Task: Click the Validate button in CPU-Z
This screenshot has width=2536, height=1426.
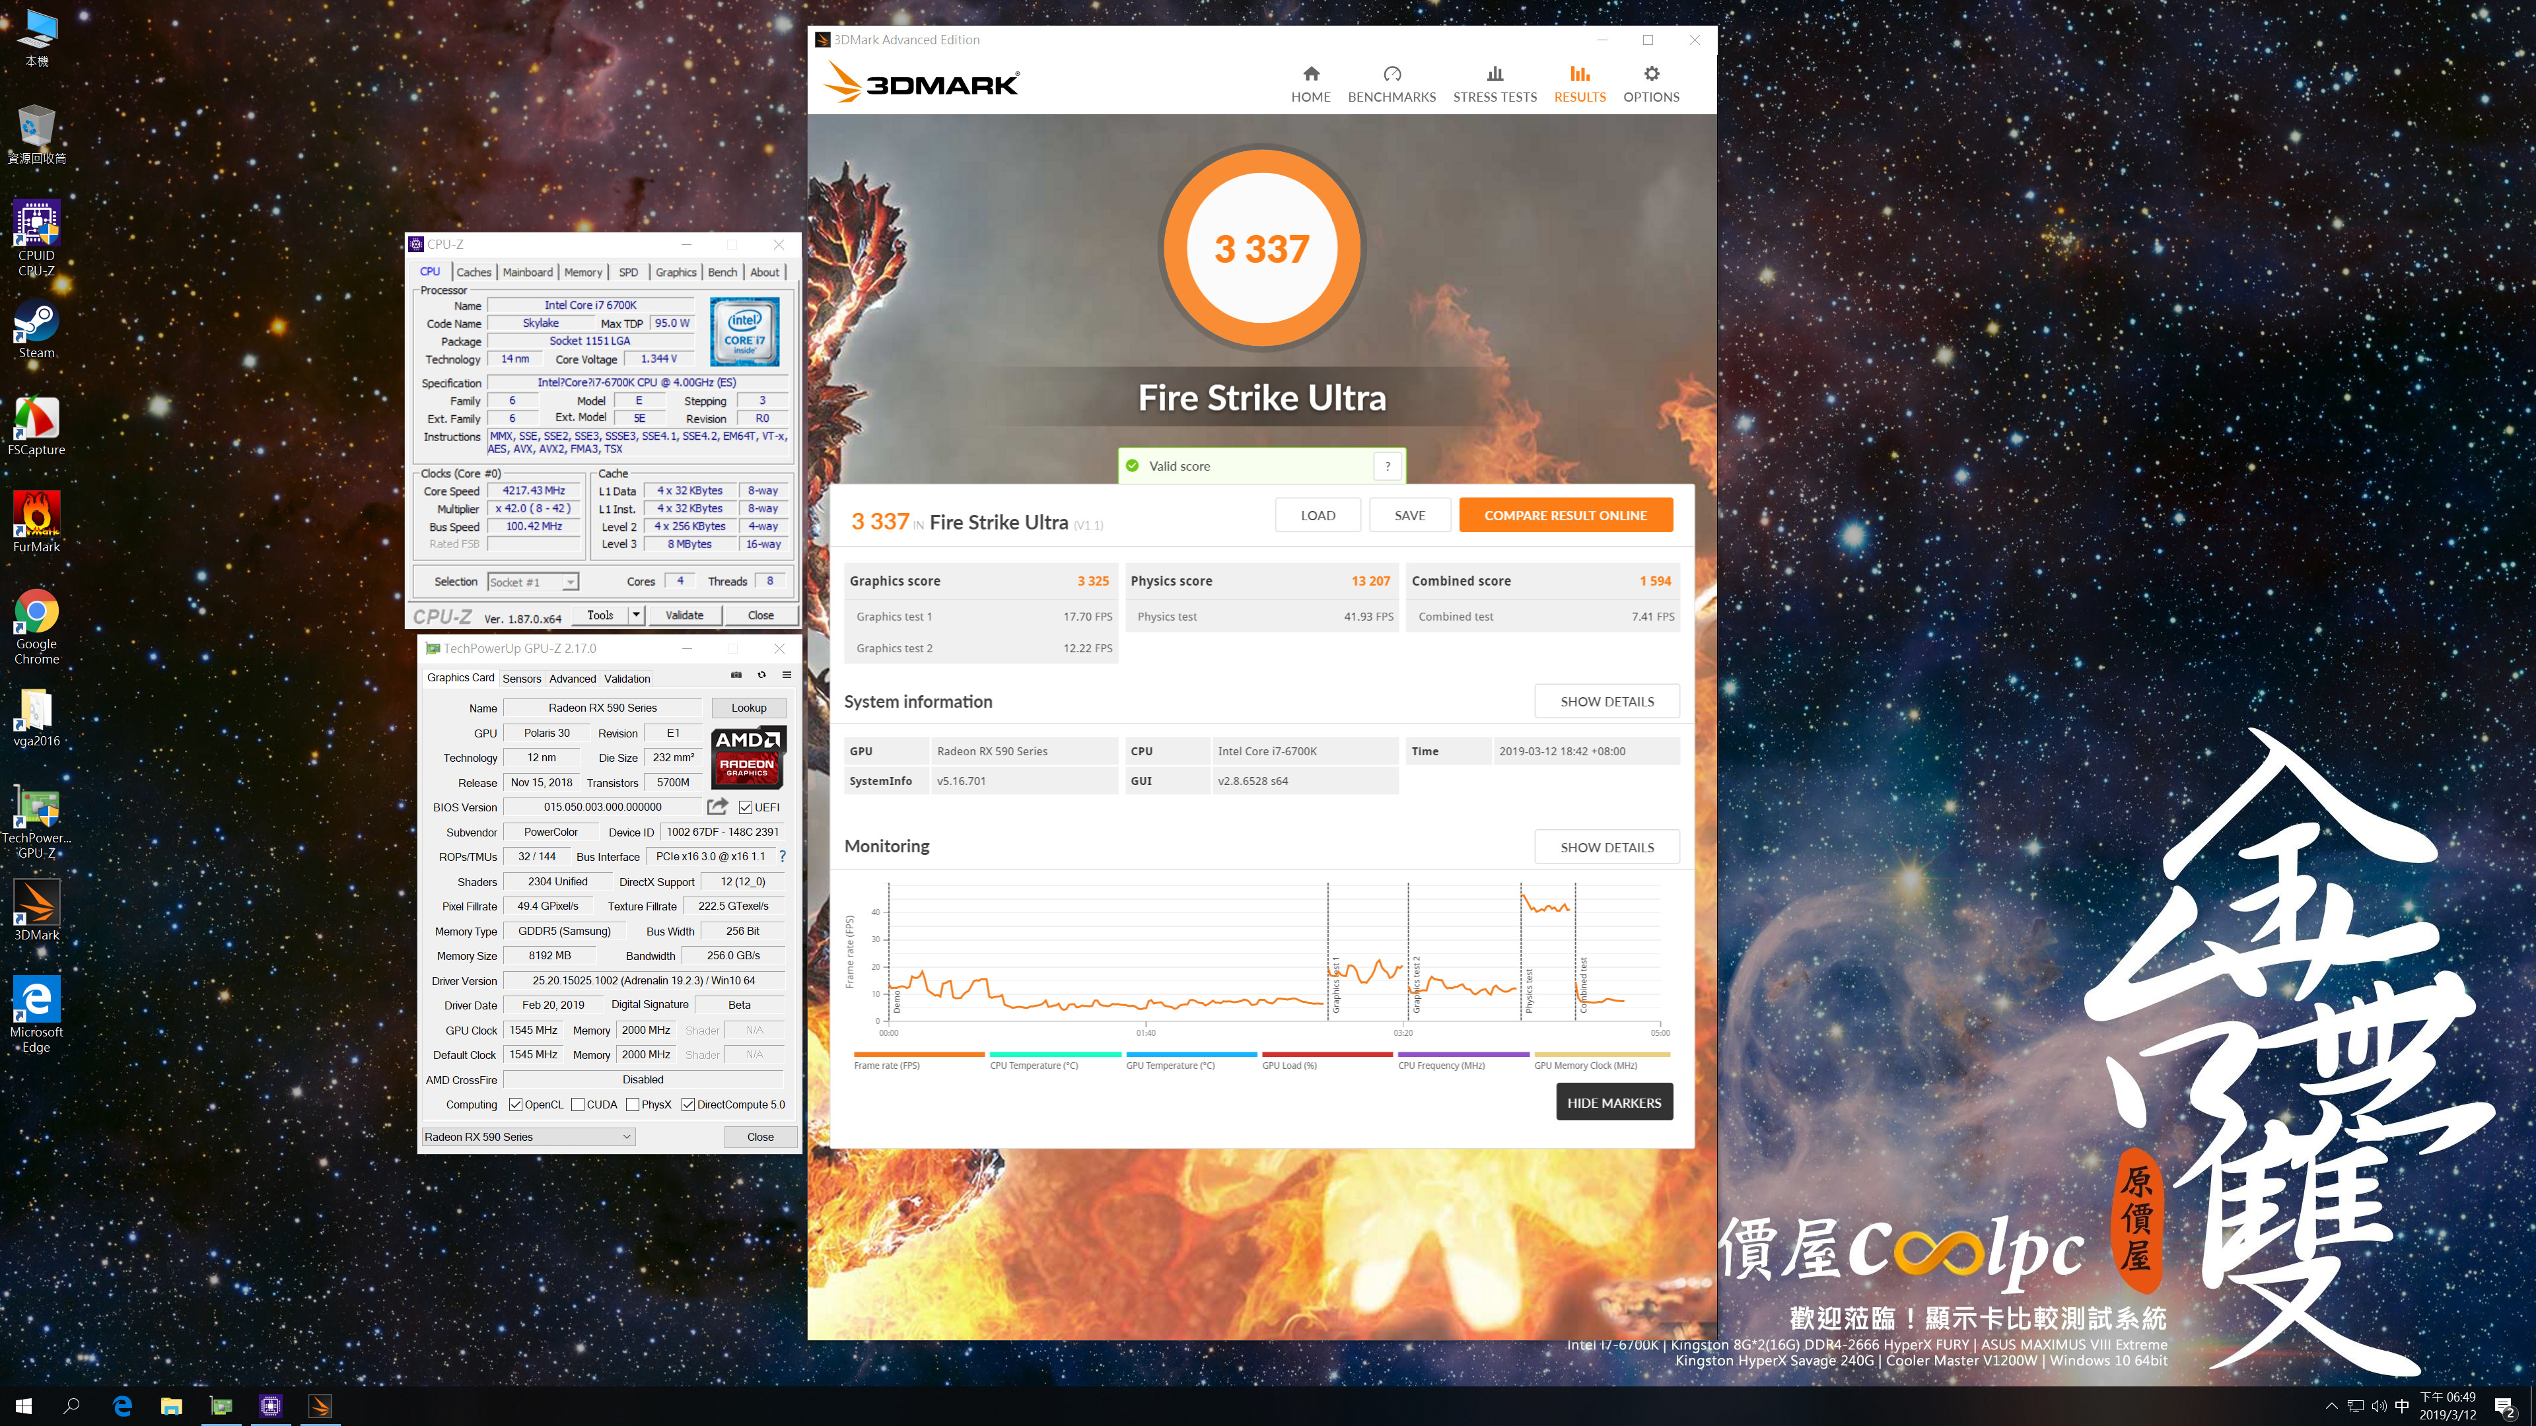Action: (x=684, y=615)
